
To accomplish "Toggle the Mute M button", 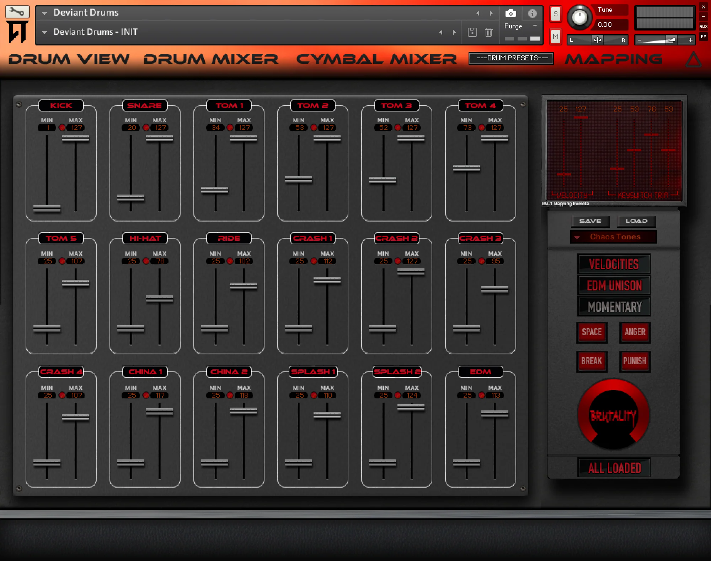I will pos(555,37).
